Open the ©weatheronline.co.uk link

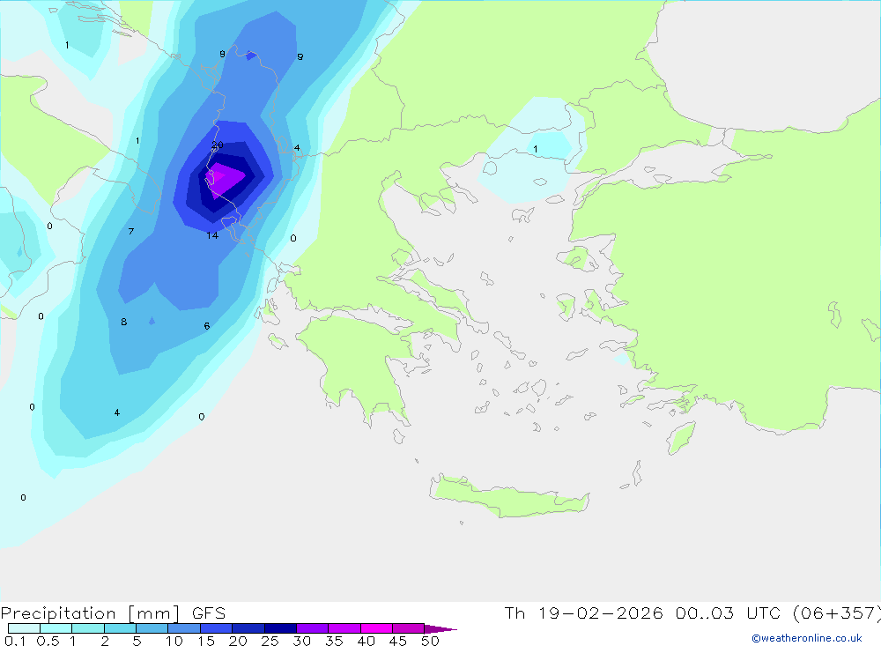pyautogui.click(x=806, y=638)
